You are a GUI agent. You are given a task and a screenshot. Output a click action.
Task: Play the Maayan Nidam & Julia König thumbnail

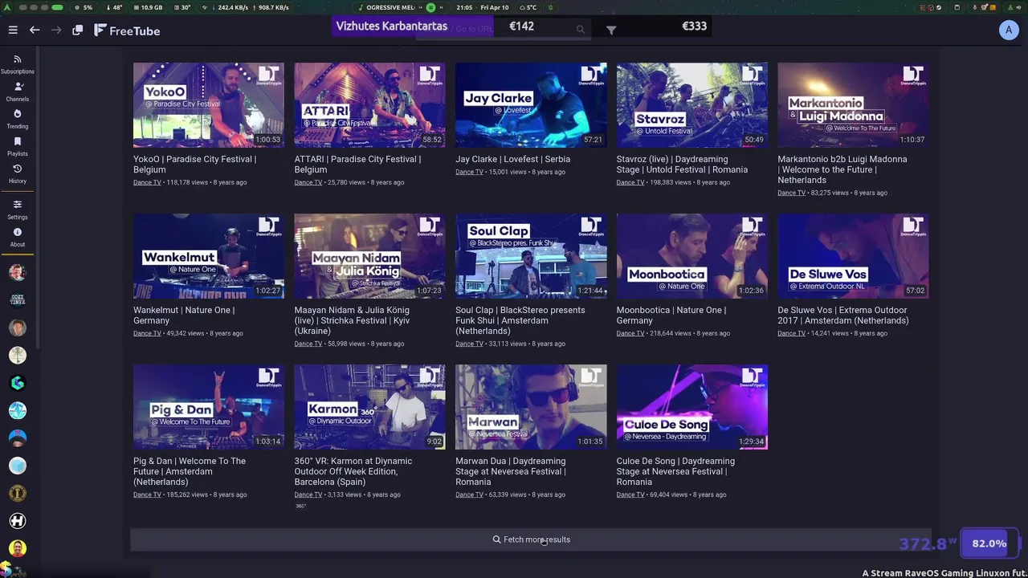click(x=369, y=256)
